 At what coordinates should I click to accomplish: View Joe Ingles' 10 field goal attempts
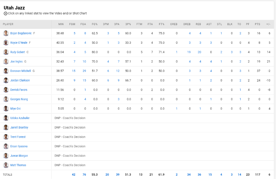84,62
